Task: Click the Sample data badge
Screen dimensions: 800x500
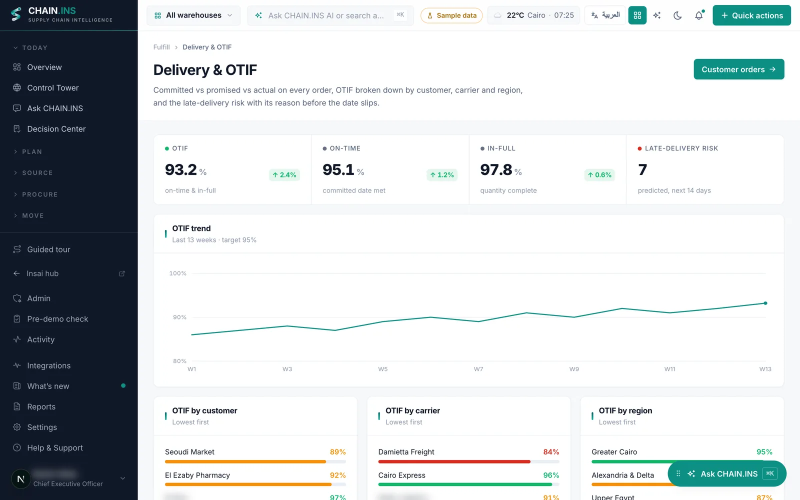Action: (452, 15)
